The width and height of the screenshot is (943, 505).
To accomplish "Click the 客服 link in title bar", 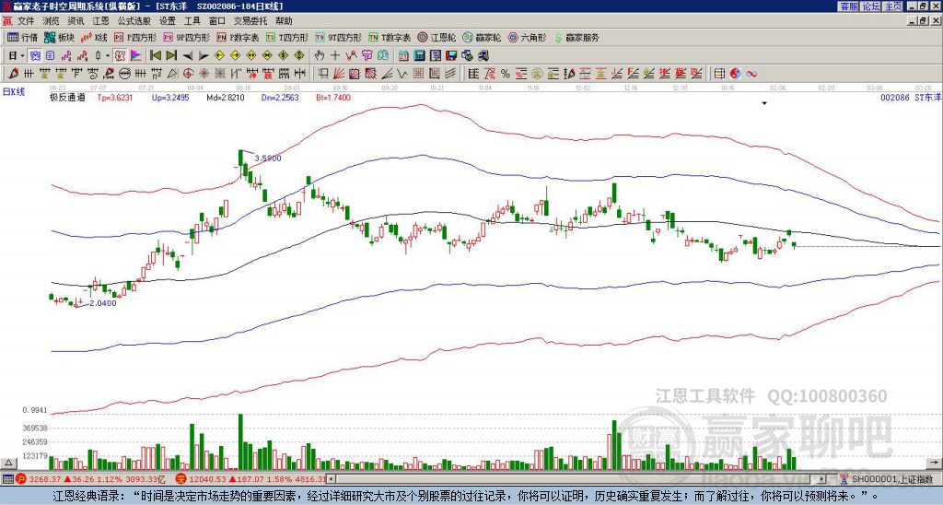I will (848, 6).
